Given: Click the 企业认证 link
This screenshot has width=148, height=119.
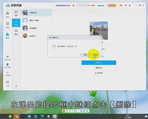Looking at the screenshot, I should (101, 6).
